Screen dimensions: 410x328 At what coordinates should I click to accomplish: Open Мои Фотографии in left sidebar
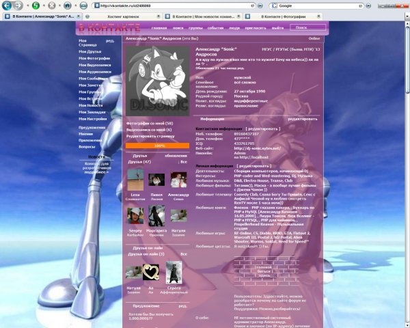point(94,58)
